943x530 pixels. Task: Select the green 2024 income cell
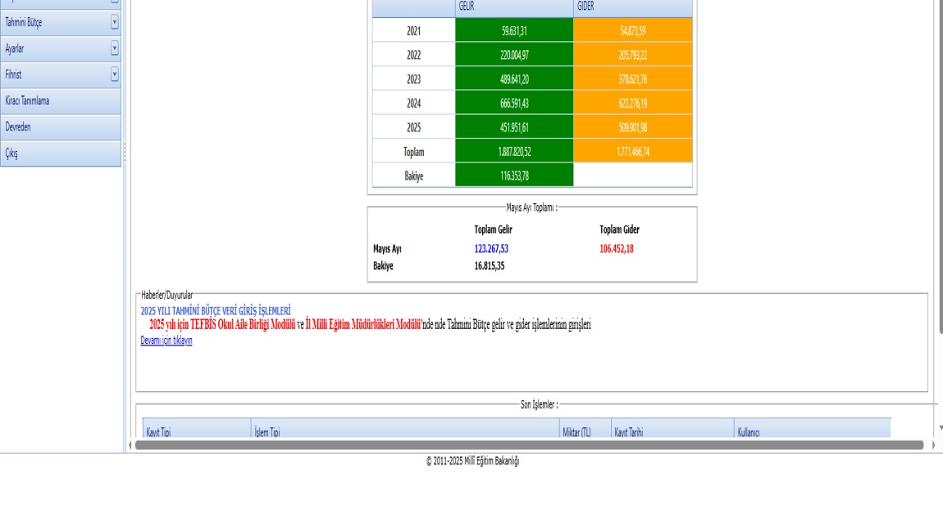pos(514,103)
